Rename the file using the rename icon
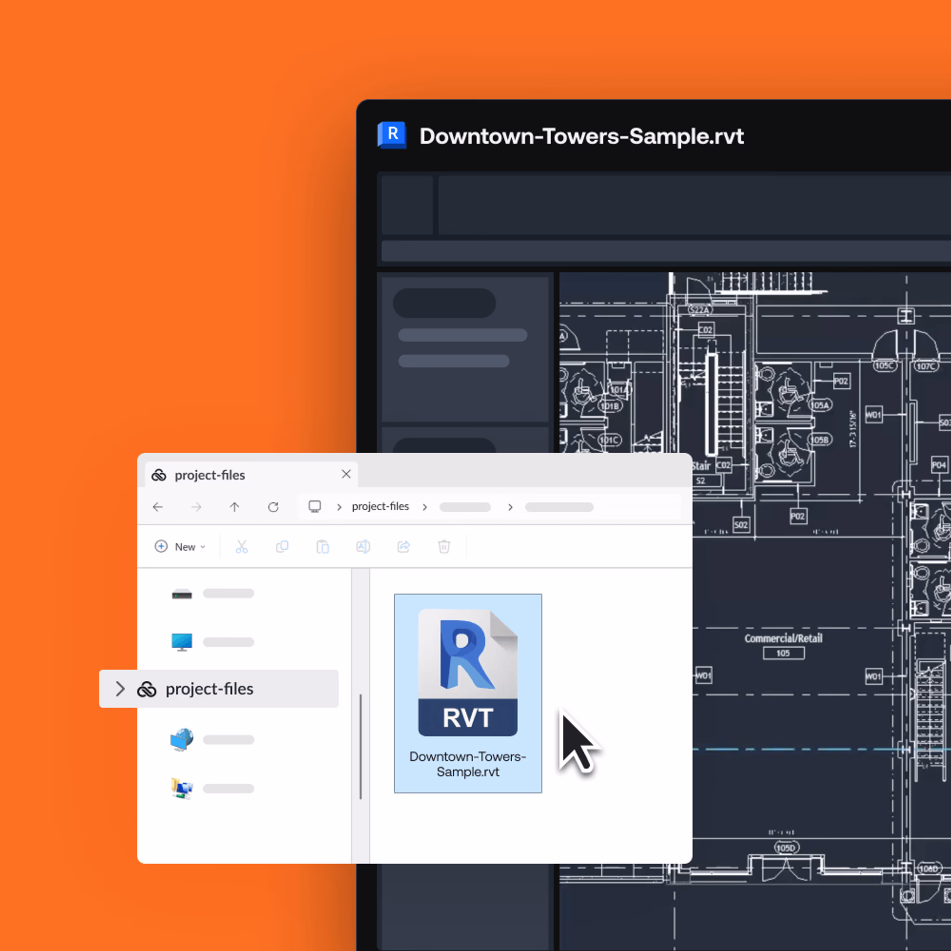Viewport: 951px width, 951px height. (363, 547)
